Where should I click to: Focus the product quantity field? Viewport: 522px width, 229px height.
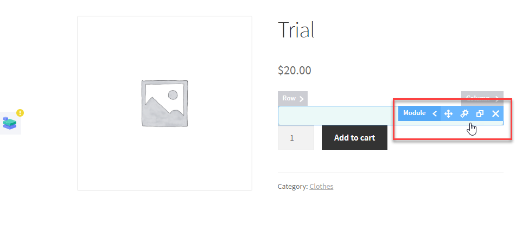click(296, 137)
